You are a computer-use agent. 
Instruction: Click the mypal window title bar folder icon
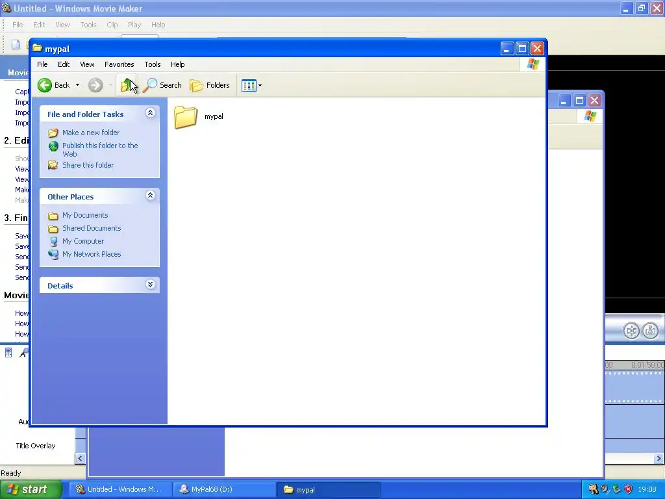[x=37, y=48]
